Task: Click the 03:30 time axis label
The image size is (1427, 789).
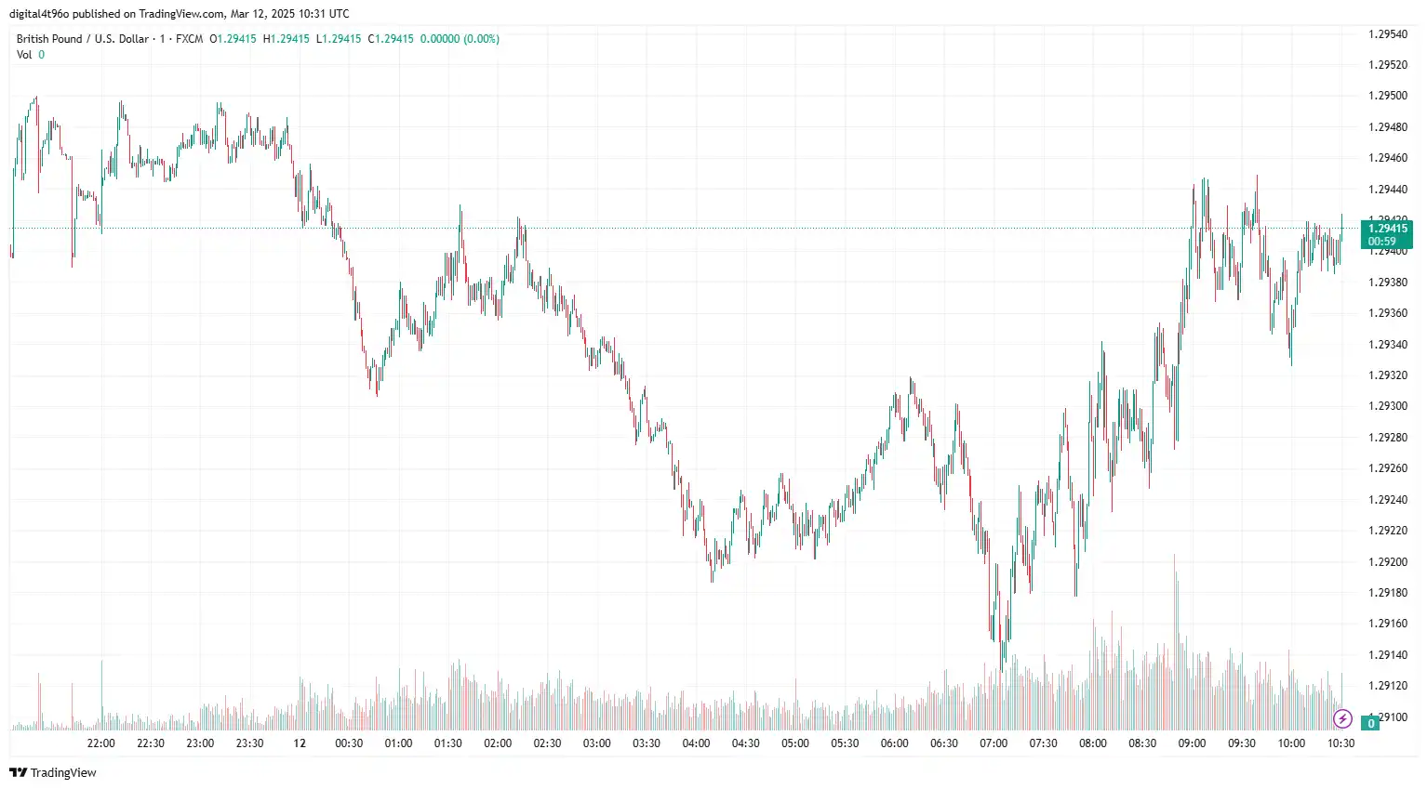Action: click(x=647, y=743)
